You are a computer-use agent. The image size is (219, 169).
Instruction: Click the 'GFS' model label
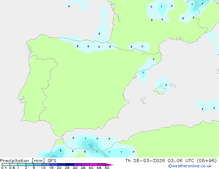(x=52, y=161)
